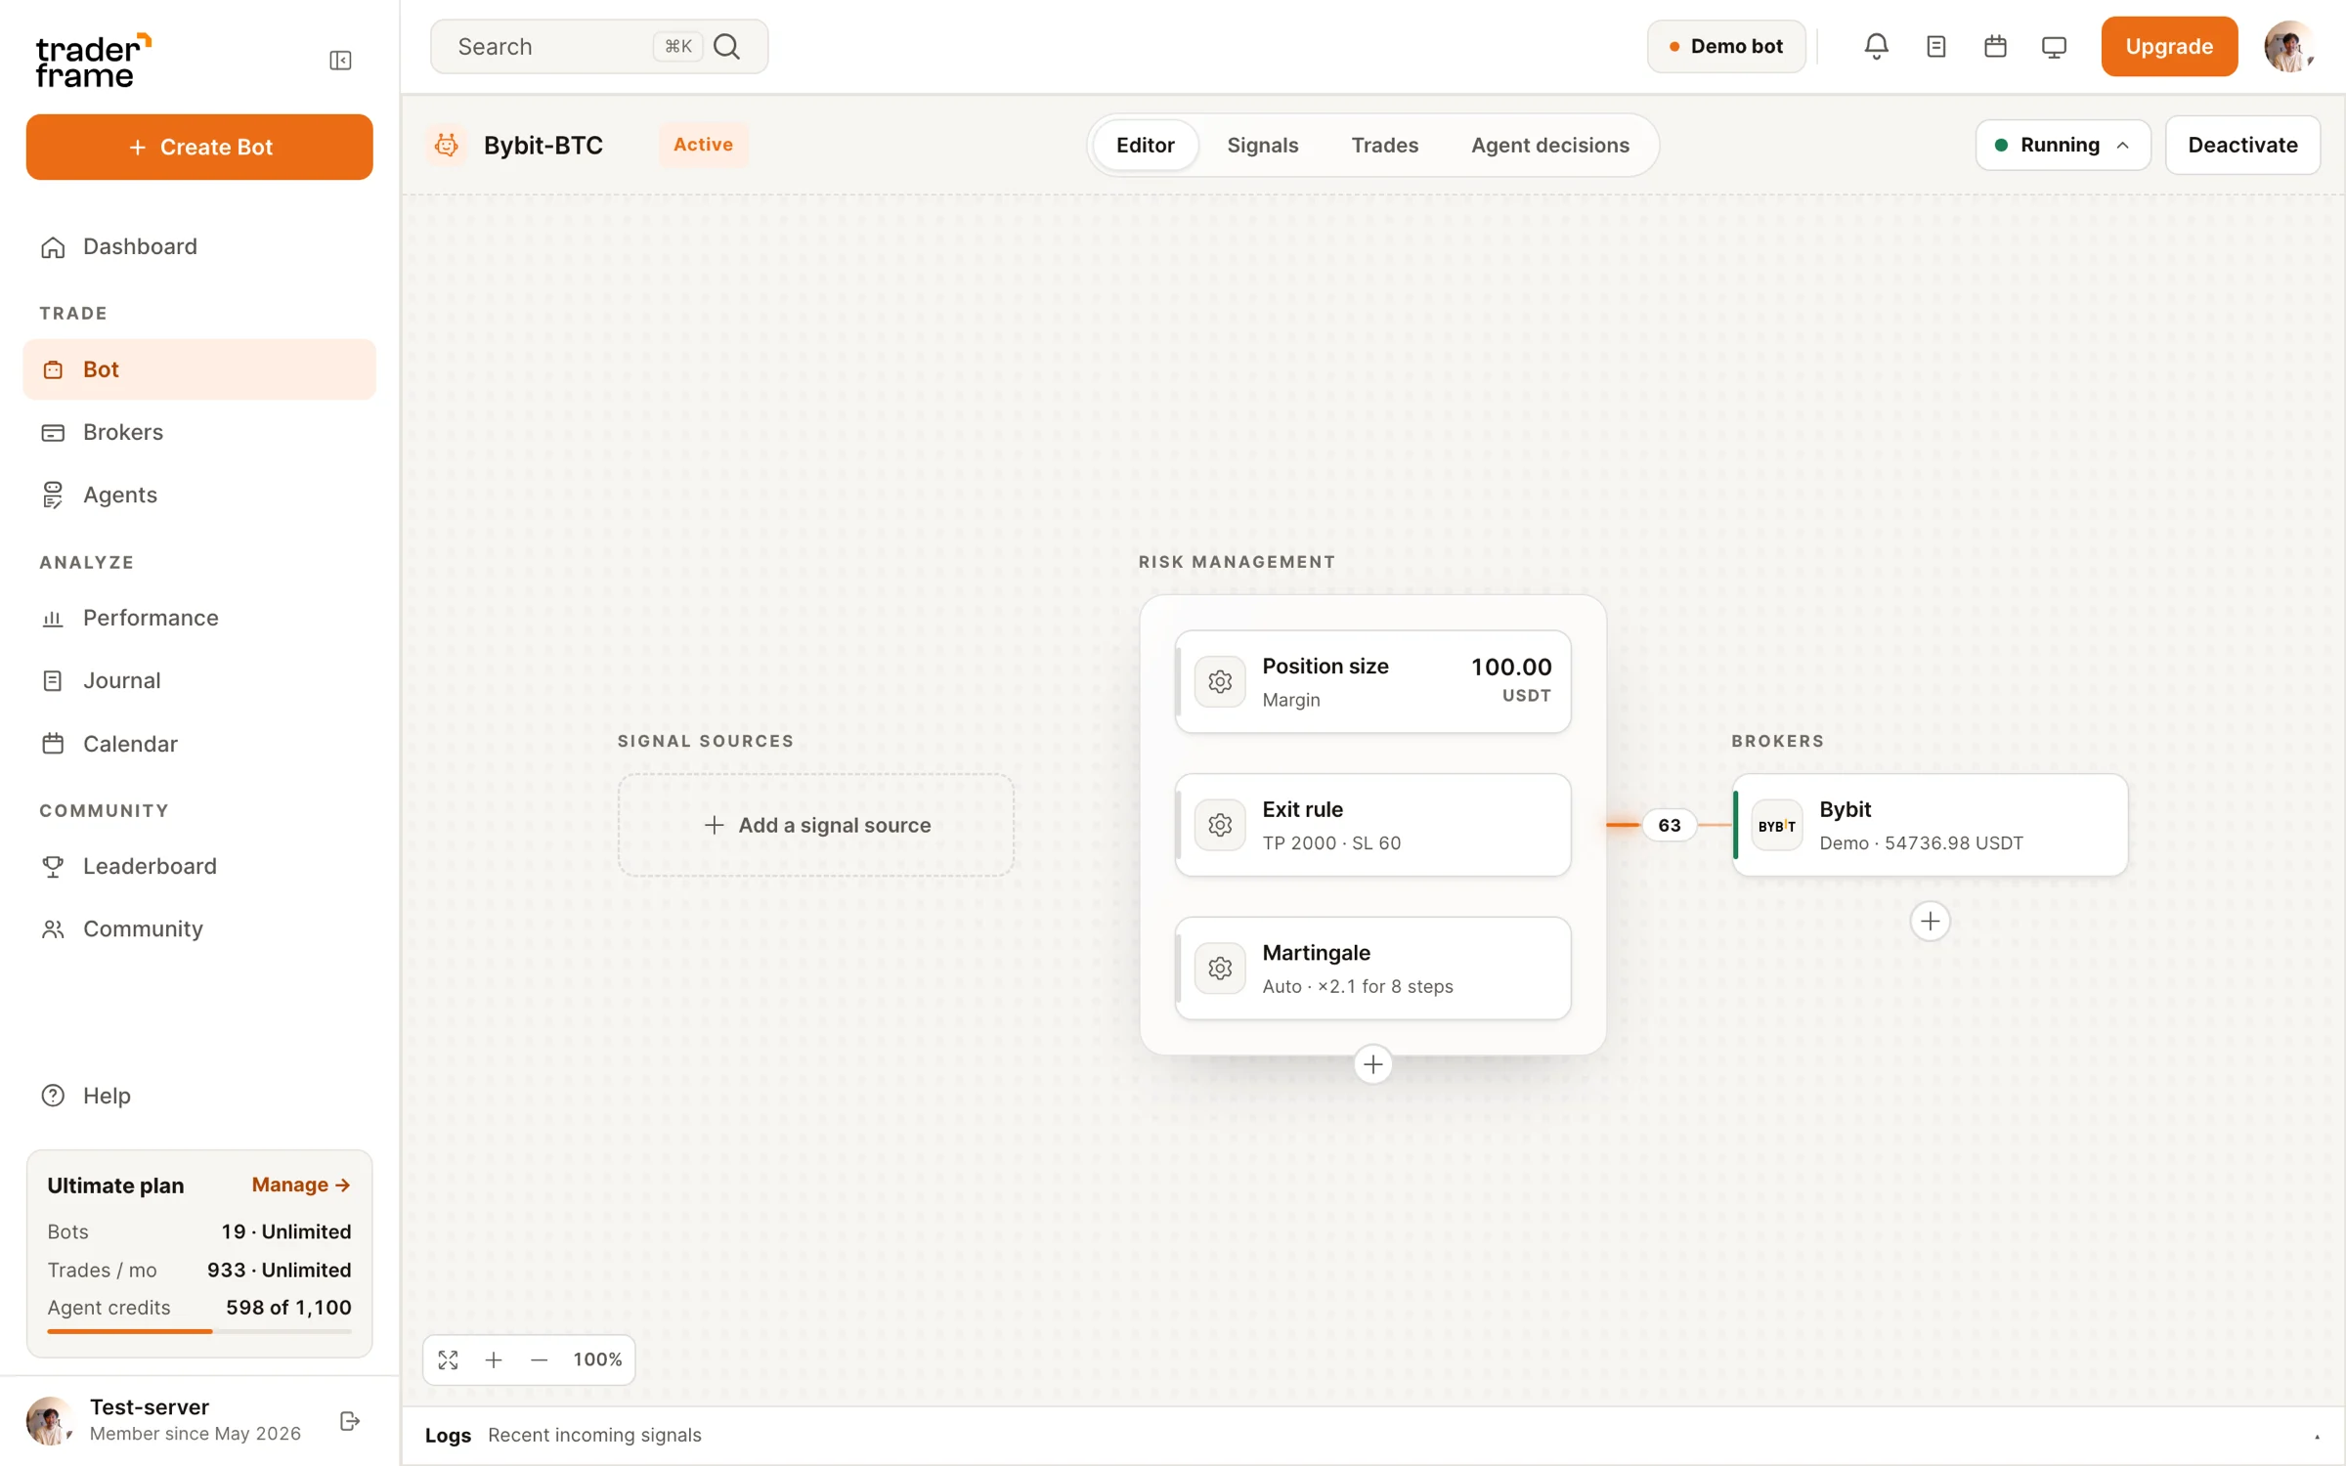Click the Agent credits progress bar
Screen dimensions: 2346x1466
tap(199, 1331)
